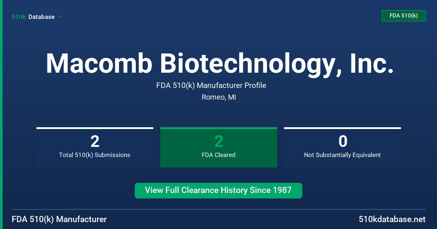Click the footer FDA 510(k) Manufacturer text
Image resolution: width=437 pixels, height=229 pixels.
pos(59,220)
